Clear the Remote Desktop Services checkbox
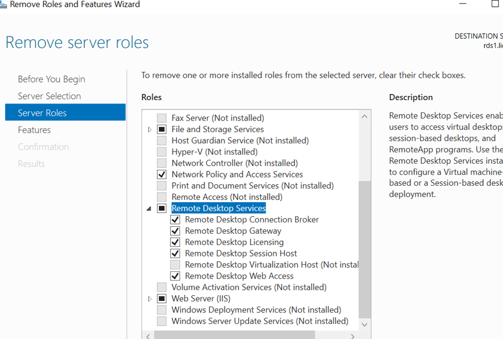 [161, 208]
